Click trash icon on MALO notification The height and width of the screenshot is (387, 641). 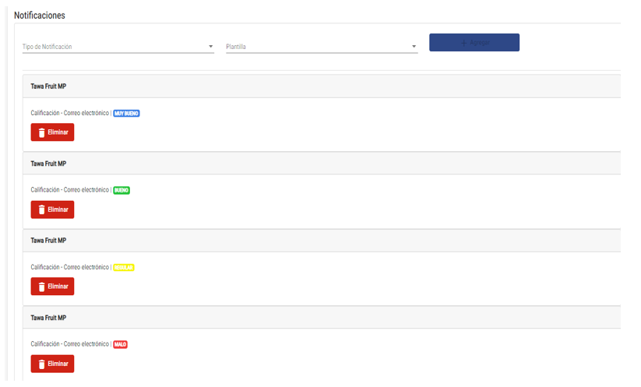42,364
